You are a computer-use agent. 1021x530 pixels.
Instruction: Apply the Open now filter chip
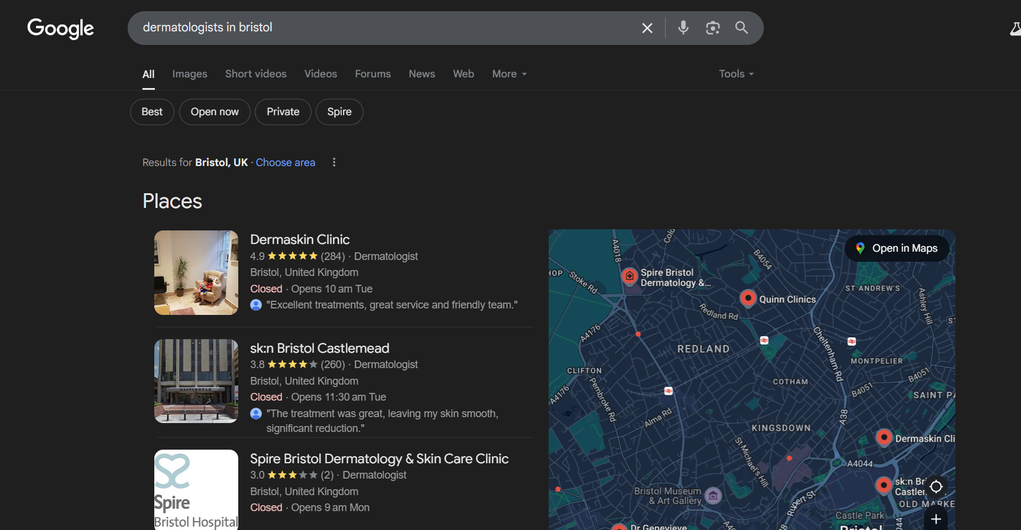(x=215, y=112)
